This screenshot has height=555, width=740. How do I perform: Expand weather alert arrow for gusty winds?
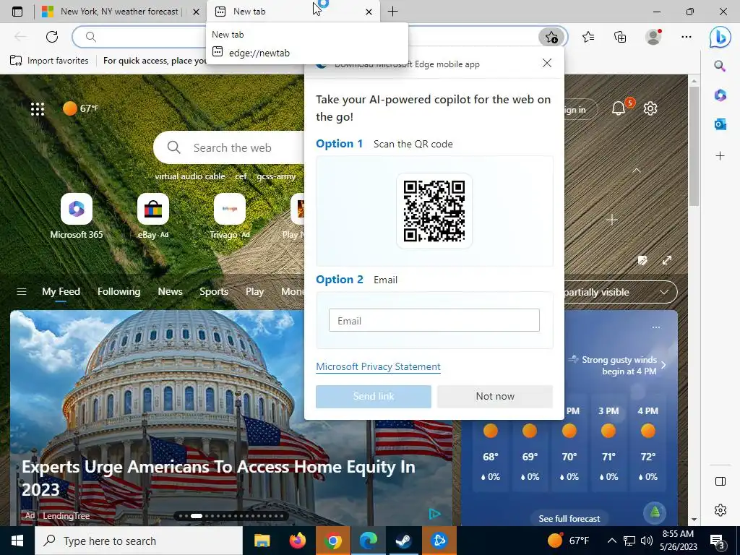tap(663, 365)
